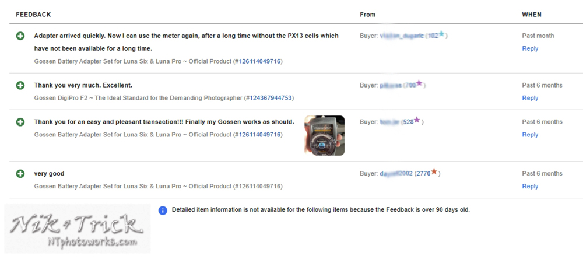The height and width of the screenshot is (259, 583).
Task: Open the feedback score 528 link
Action: pos(408,122)
